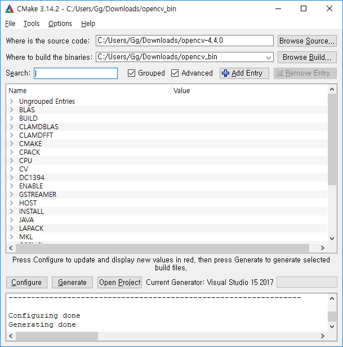Expand the JAVA group
The height and width of the screenshot is (347, 343).
[x=12, y=219]
